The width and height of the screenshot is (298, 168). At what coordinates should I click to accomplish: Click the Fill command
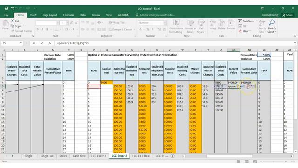tap(243, 26)
